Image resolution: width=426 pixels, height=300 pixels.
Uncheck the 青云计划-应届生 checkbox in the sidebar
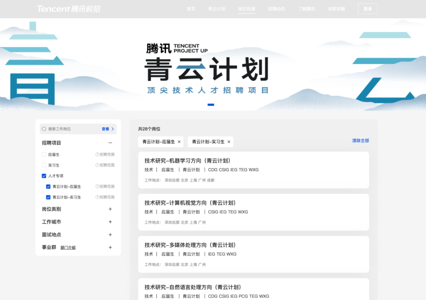tap(49, 186)
